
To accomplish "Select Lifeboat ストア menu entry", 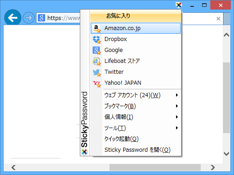I will pyautogui.click(x=135, y=61).
